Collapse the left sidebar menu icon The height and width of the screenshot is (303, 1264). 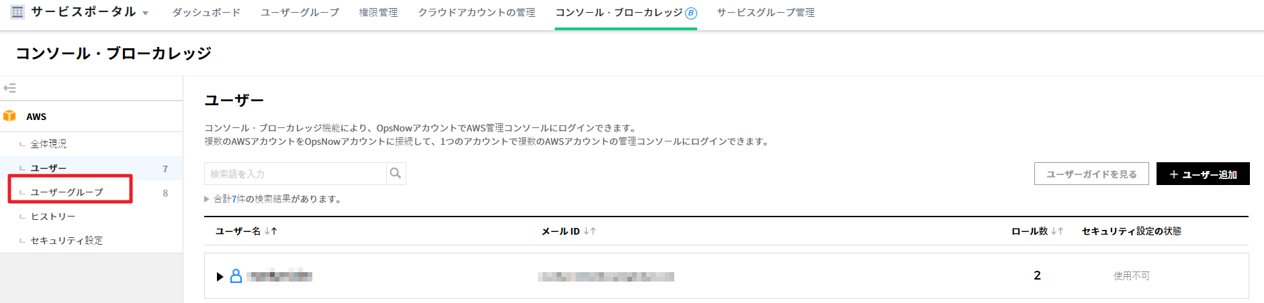(x=10, y=88)
